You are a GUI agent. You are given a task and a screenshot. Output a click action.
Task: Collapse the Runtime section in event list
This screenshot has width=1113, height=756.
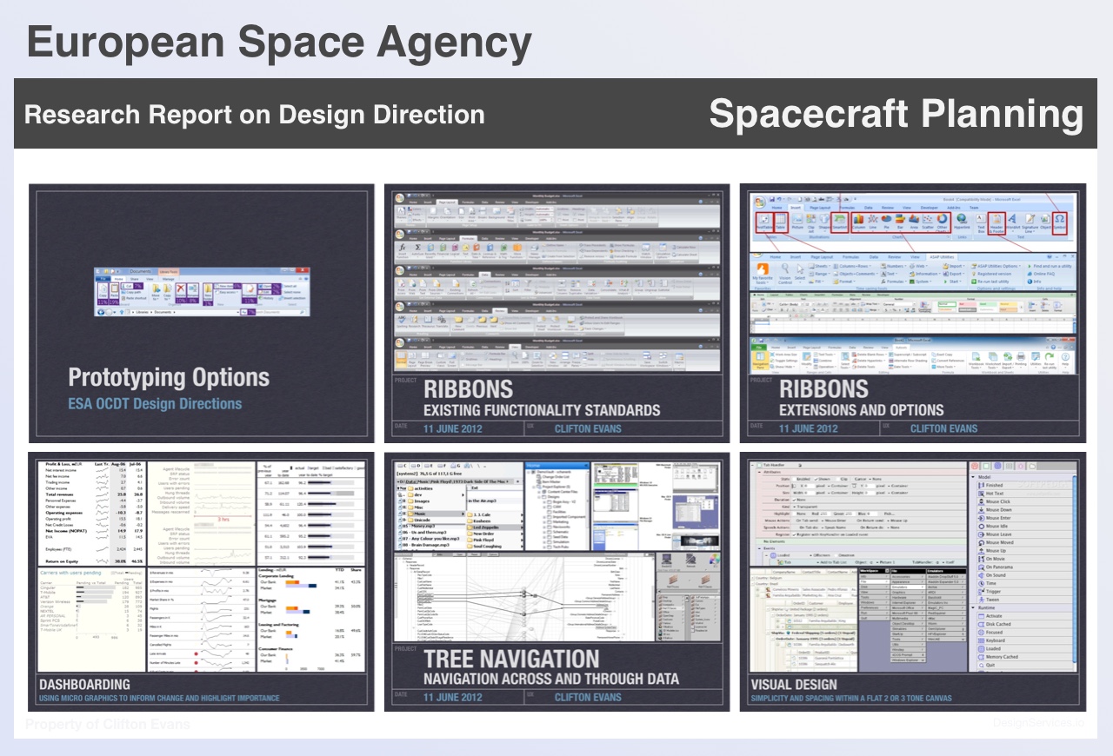click(x=975, y=607)
